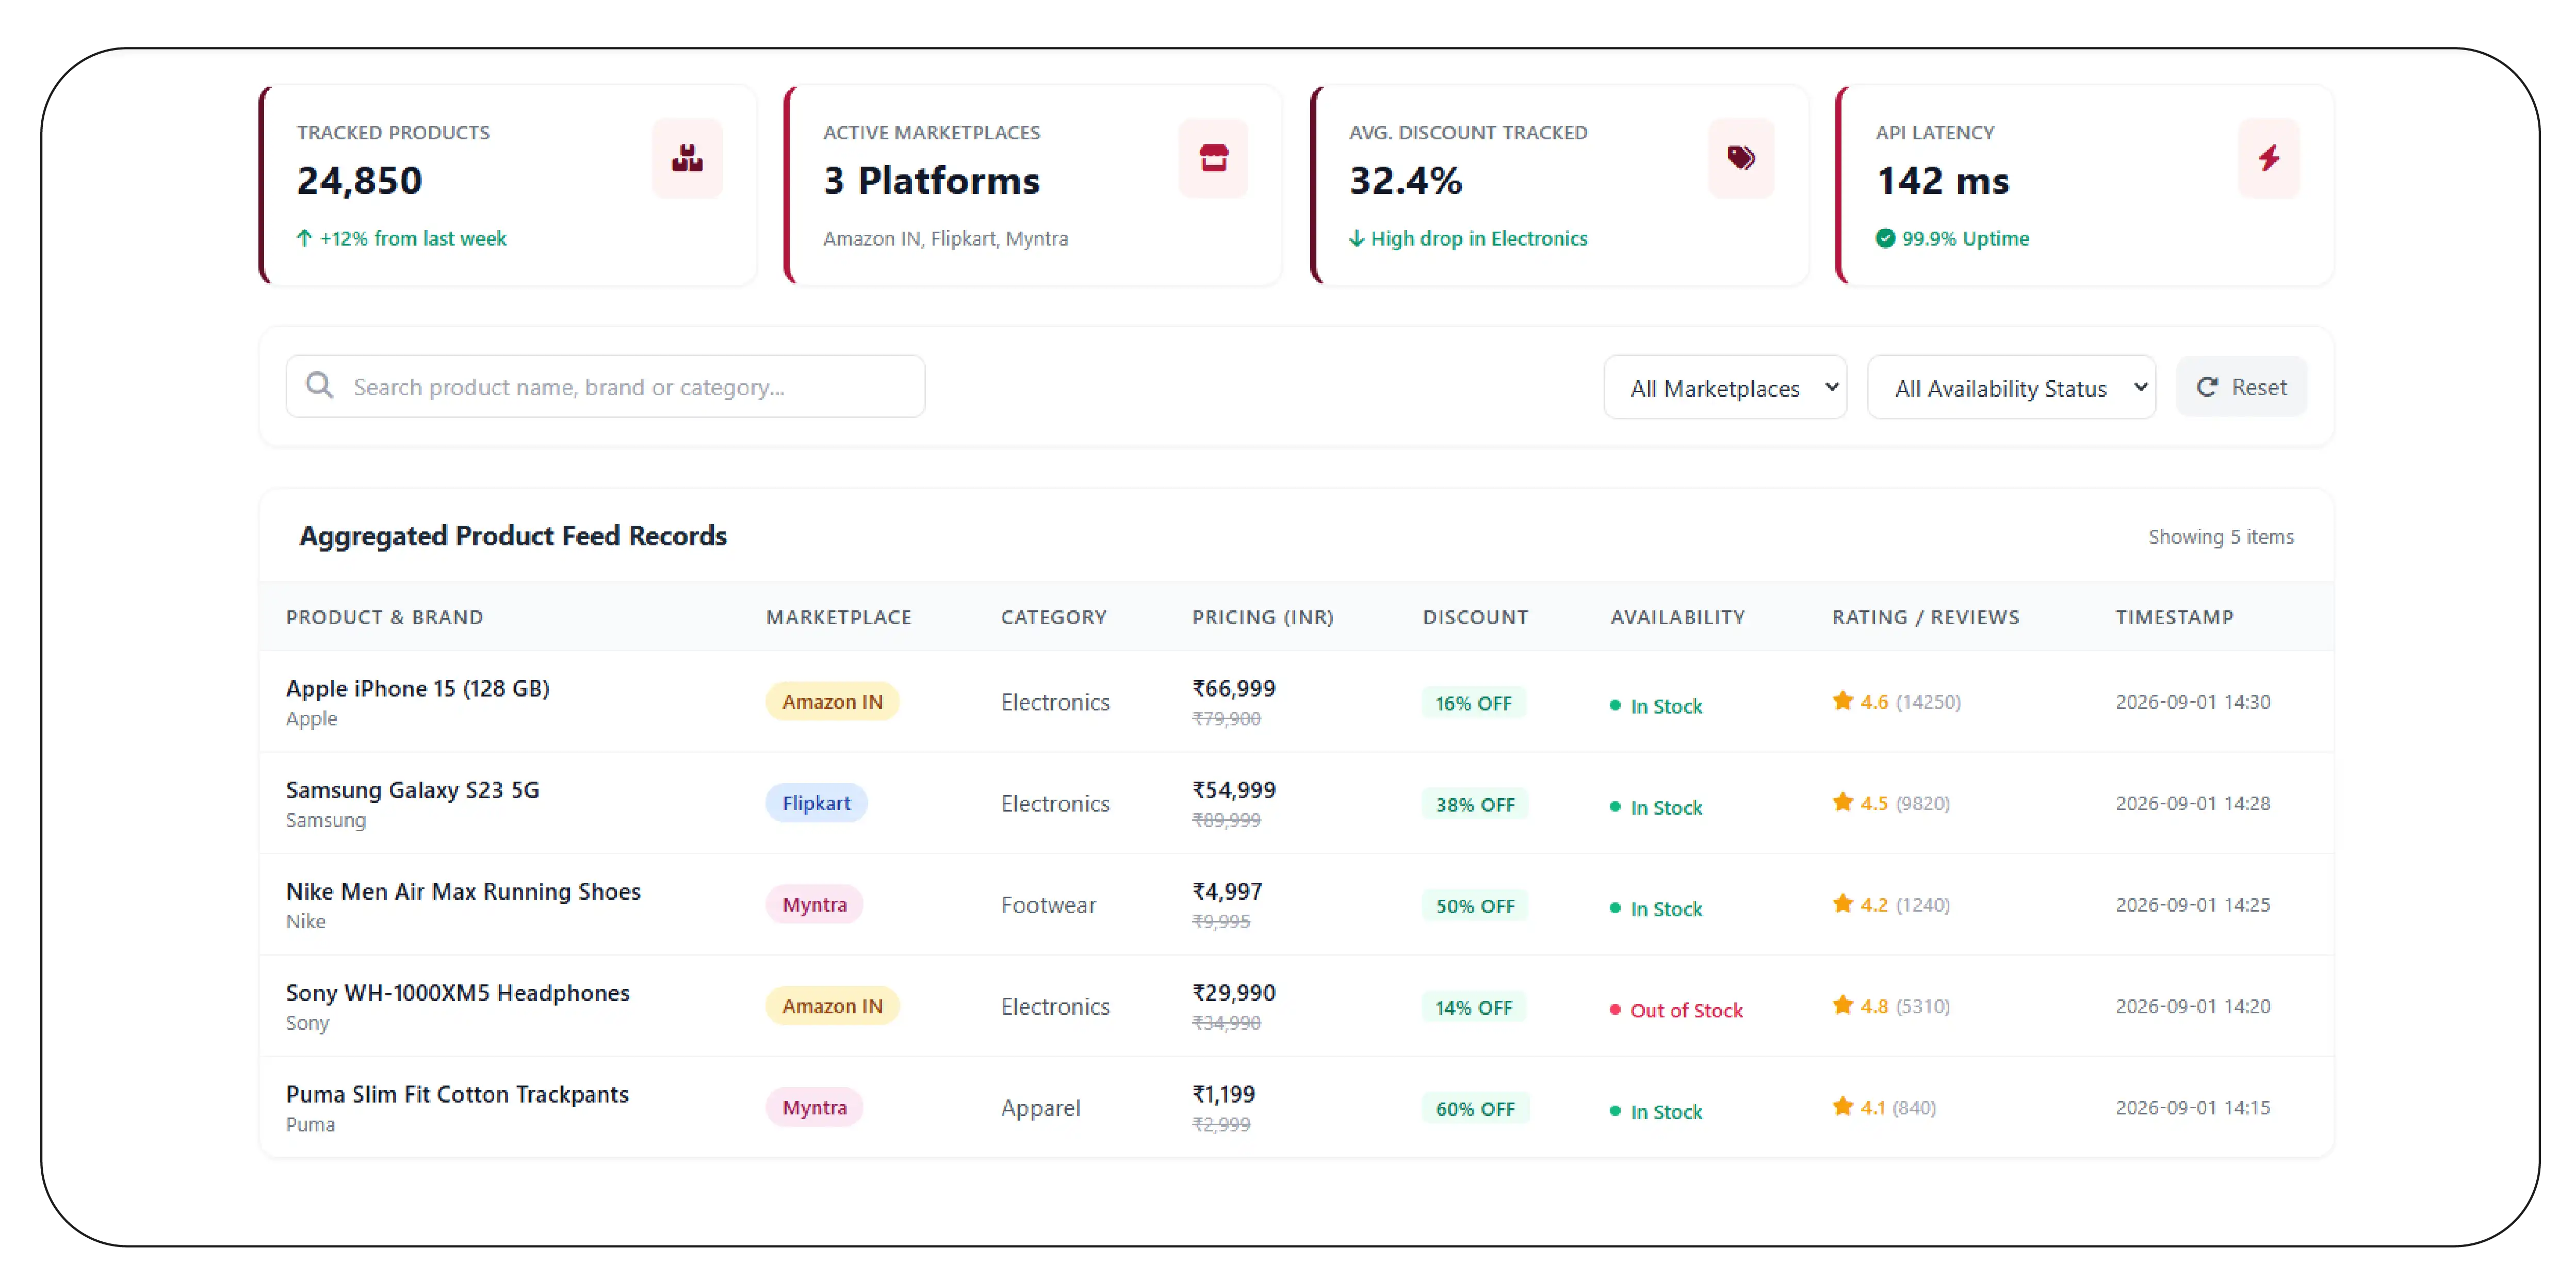Click the Myntra badge for Puma Trackpants

pyautogui.click(x=814, y=1108)
